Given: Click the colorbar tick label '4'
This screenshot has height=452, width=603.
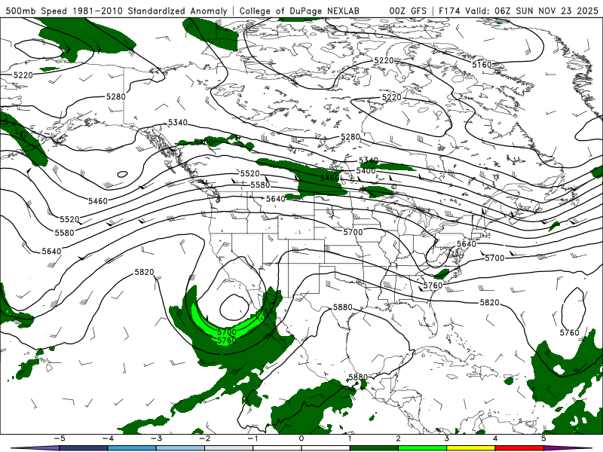Looking at the screenshot, I should tap(495, 438).
